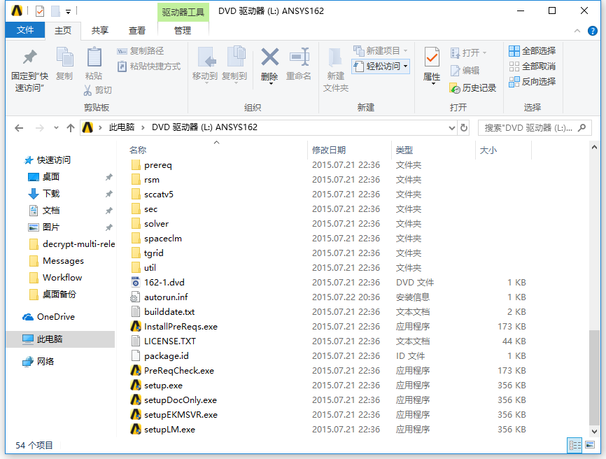The width and height of the screenshot is (606, 459).
Task: Click the Copy (复制) ribbon icon
Action: pos(64,57)
